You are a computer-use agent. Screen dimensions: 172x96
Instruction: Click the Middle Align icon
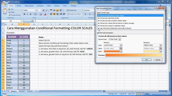click(54, 10)
